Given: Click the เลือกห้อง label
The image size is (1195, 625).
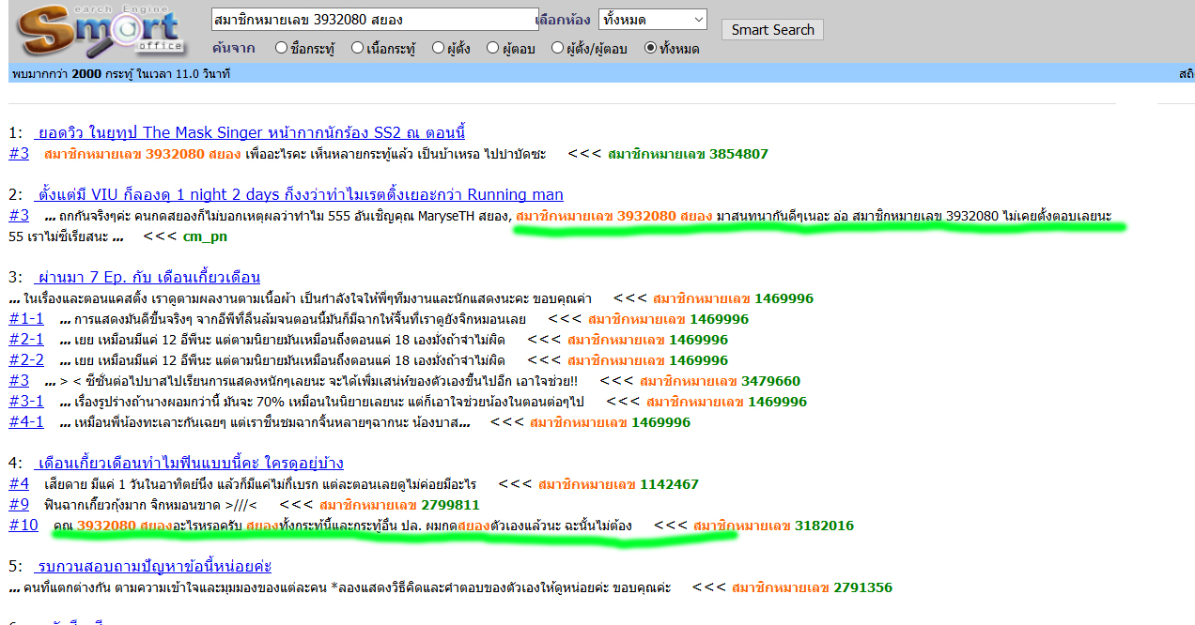Looking at the screenshot, I should click(x=563, y=19).
